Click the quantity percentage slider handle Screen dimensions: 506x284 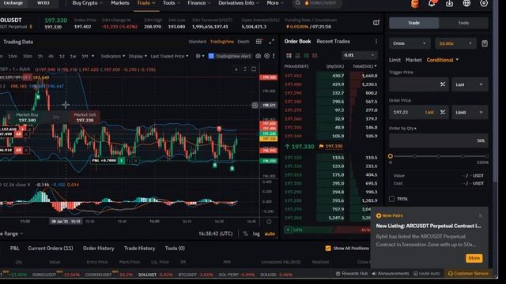tap(391, 156)
